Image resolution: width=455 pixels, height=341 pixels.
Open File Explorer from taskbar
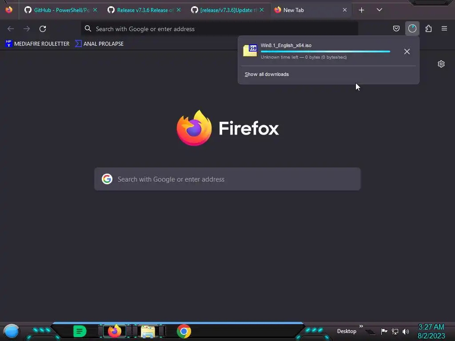click(148, 331)
